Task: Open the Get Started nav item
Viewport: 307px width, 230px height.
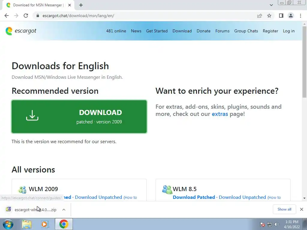Action: tap(157, 31)
